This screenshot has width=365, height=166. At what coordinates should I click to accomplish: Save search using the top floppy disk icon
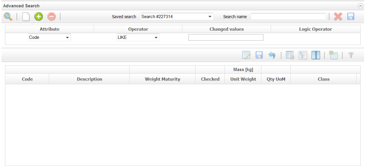pyautogui.click(x=351, y=17)
